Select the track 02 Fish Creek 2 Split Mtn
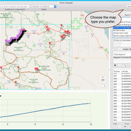The height and width of the screenshot is (131, 131). 122,36
